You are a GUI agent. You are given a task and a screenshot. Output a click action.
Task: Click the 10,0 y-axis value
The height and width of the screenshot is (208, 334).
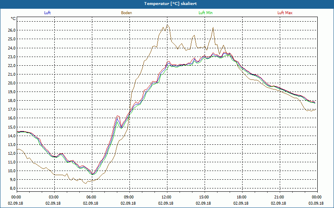[12, 171]
